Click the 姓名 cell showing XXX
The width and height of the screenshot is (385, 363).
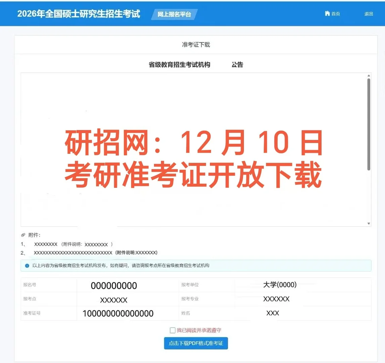272,313
